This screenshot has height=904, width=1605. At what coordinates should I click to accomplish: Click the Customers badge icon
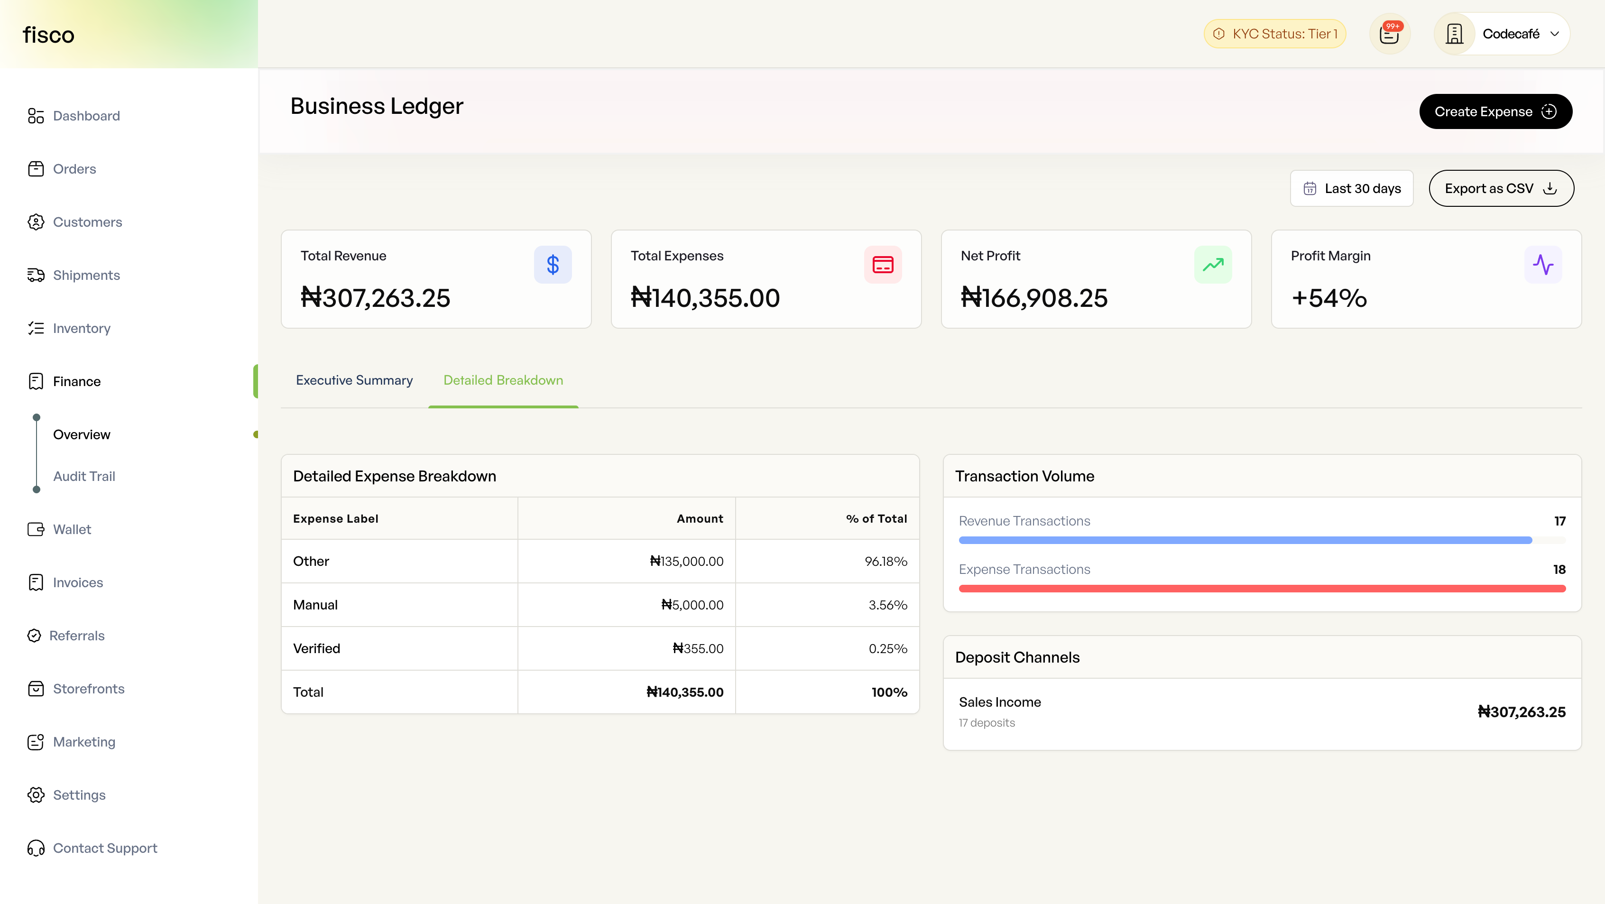pyautogui.click(x=36, y=222)
